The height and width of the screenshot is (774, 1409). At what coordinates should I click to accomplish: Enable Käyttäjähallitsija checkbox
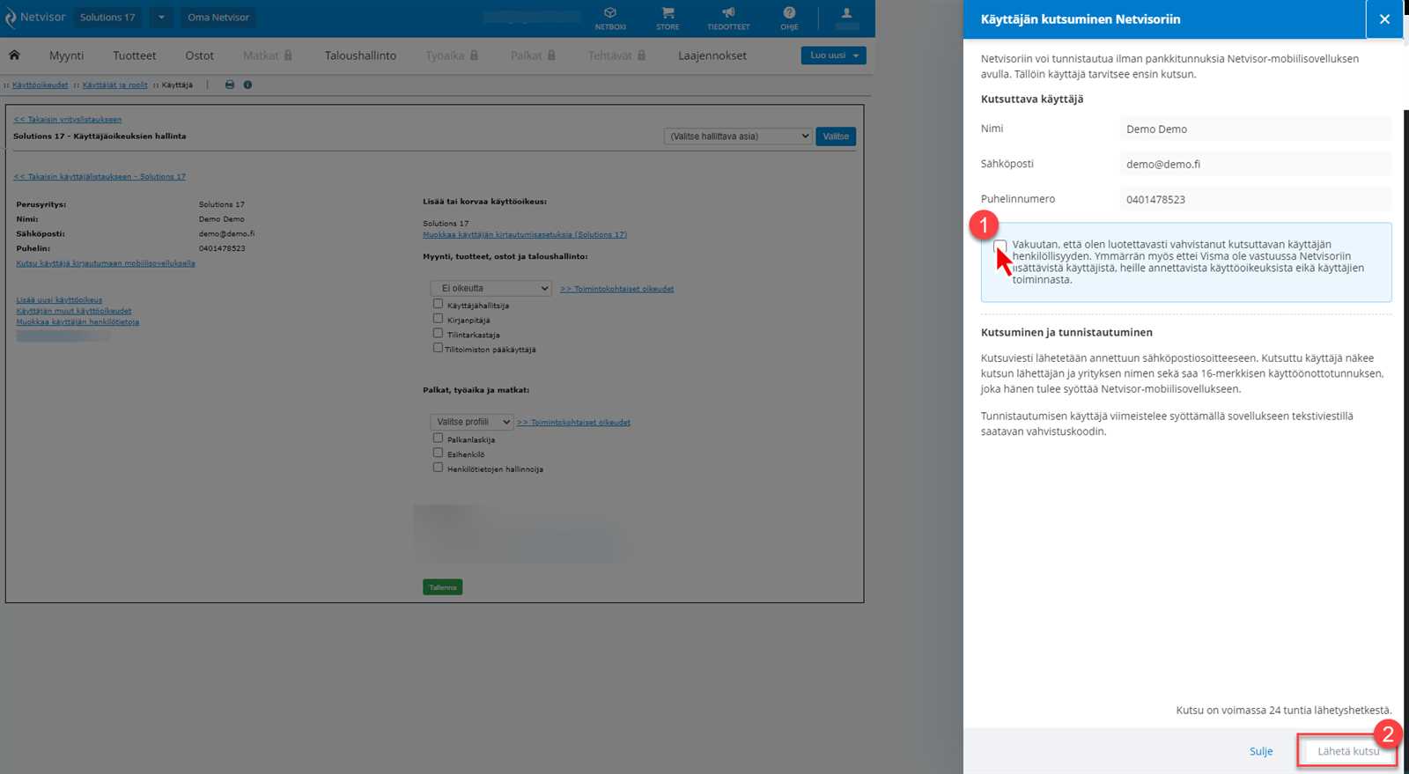point(438,304)
